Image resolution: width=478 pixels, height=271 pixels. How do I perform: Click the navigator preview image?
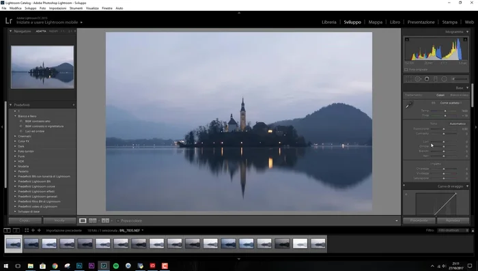42,67
